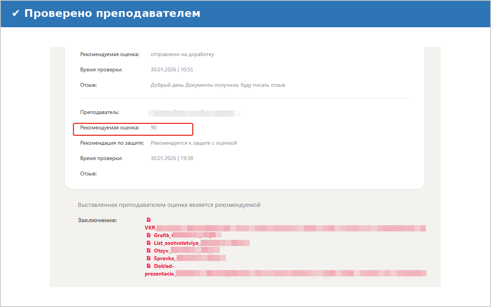The image size is (491, 307).
Task: Click the 'Проверено преподавателем' header title
Action: tap(112, 13)
